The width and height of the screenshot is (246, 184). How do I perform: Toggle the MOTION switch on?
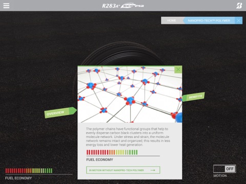click(224, 169)
